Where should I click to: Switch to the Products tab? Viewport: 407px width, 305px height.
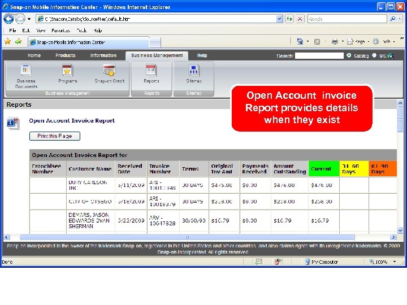66,55
